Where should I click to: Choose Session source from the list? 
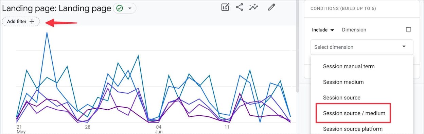(362, 97)
